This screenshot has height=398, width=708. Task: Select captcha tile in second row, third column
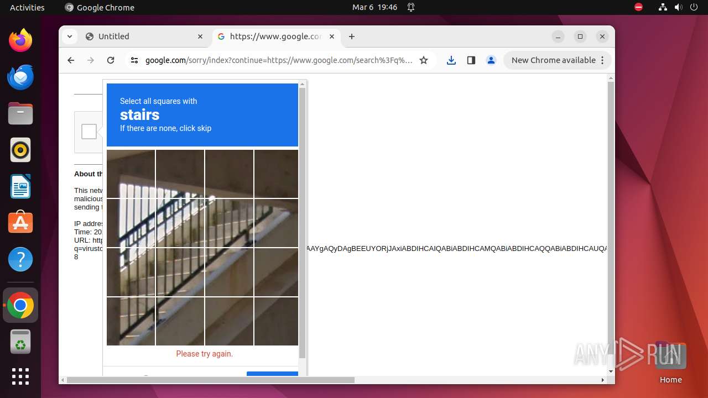tap(229, 223)
